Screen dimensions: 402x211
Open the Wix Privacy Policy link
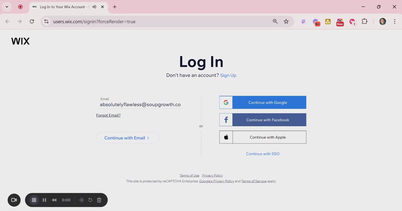(212, 176)
